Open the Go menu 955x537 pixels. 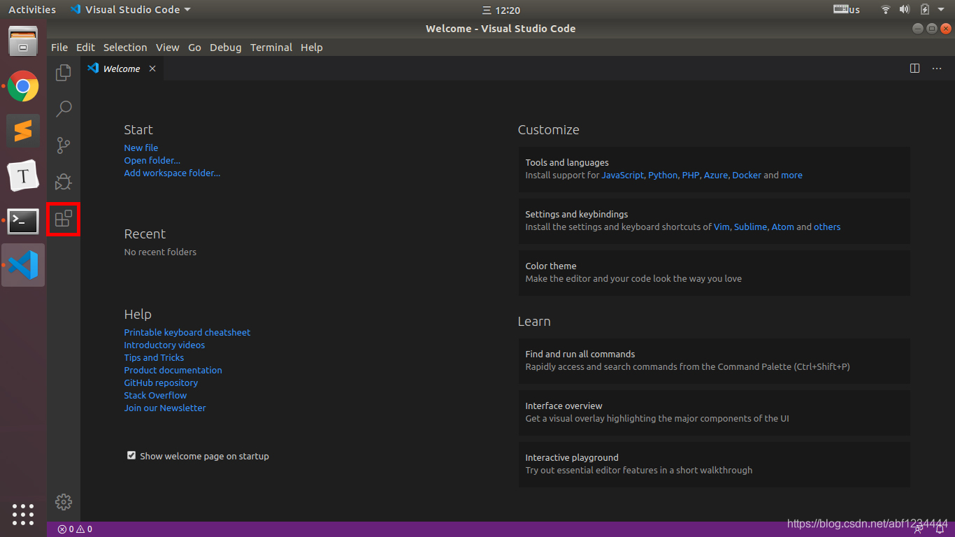click(x=194, y=48)
